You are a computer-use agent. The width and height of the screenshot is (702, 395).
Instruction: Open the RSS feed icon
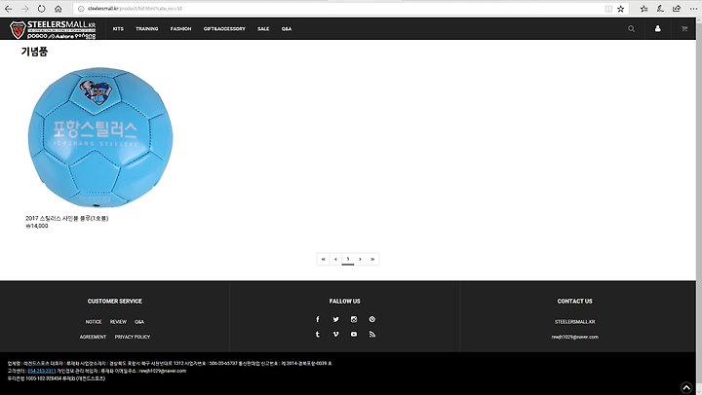click(372, 335)
